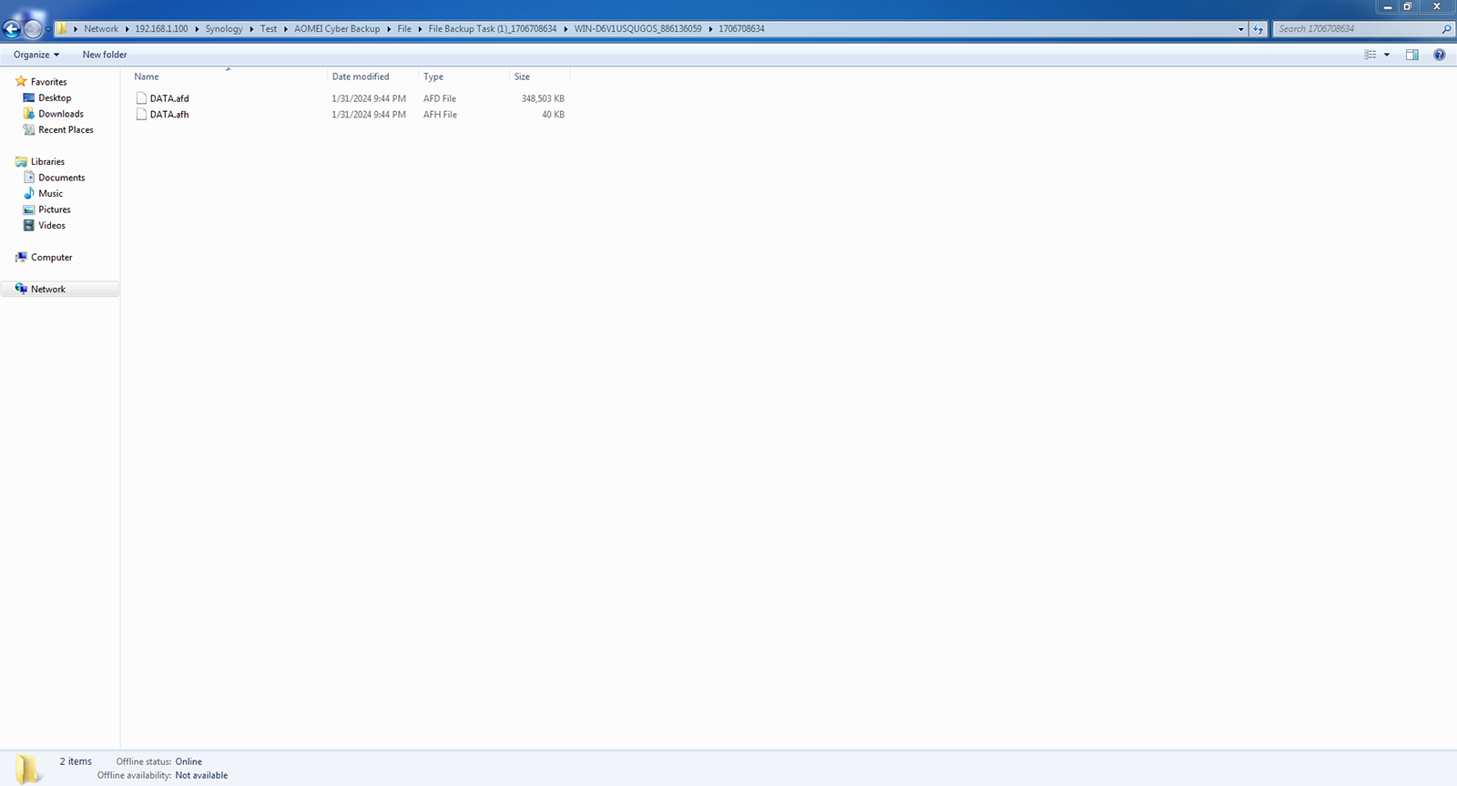This screenshot has width=1457, height=786.
Task: Open the recent pages dropdown arrow
Action: 47,29
